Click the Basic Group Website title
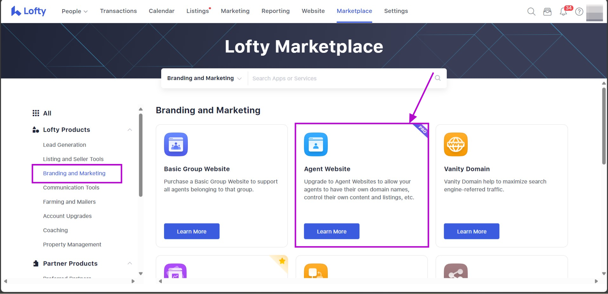 [197, 169]
